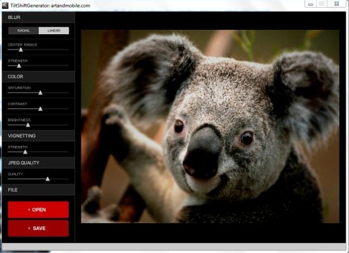Click the Center Radius slider handle

21,49
